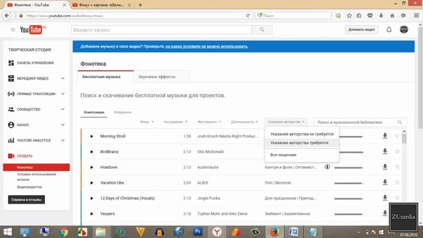Play the BirdBrainz track

pyautogui.click(x=92, y=152)
